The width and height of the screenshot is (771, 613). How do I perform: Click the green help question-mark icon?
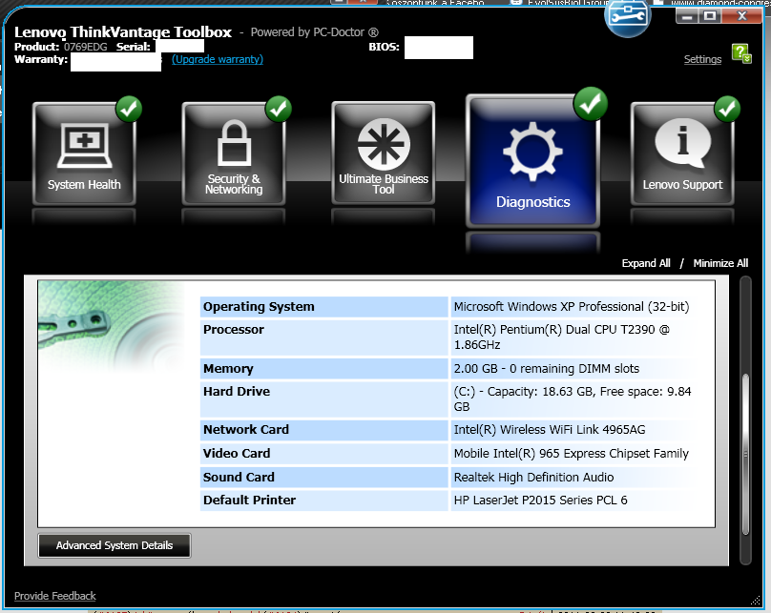(x=741, y=53)
